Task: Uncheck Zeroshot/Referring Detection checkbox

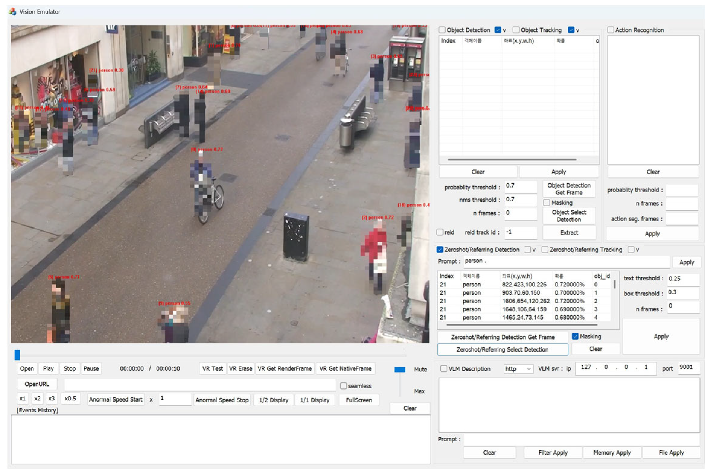Action: (x=440, y=250)
